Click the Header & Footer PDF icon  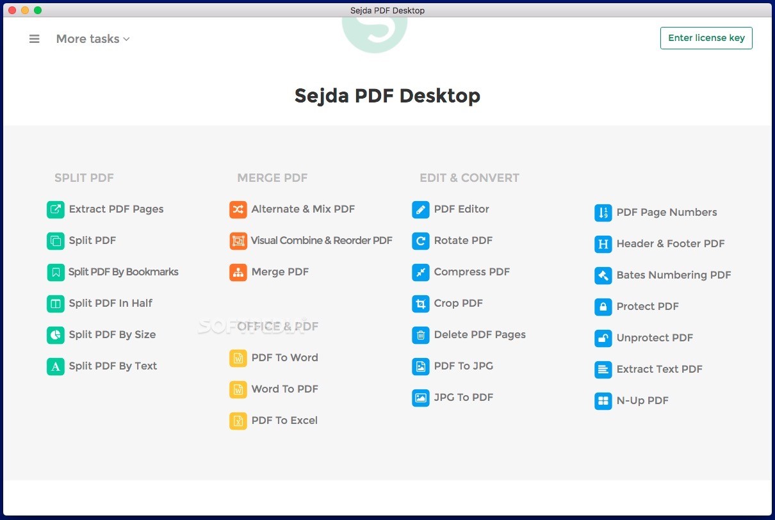[x=603, y=244]
